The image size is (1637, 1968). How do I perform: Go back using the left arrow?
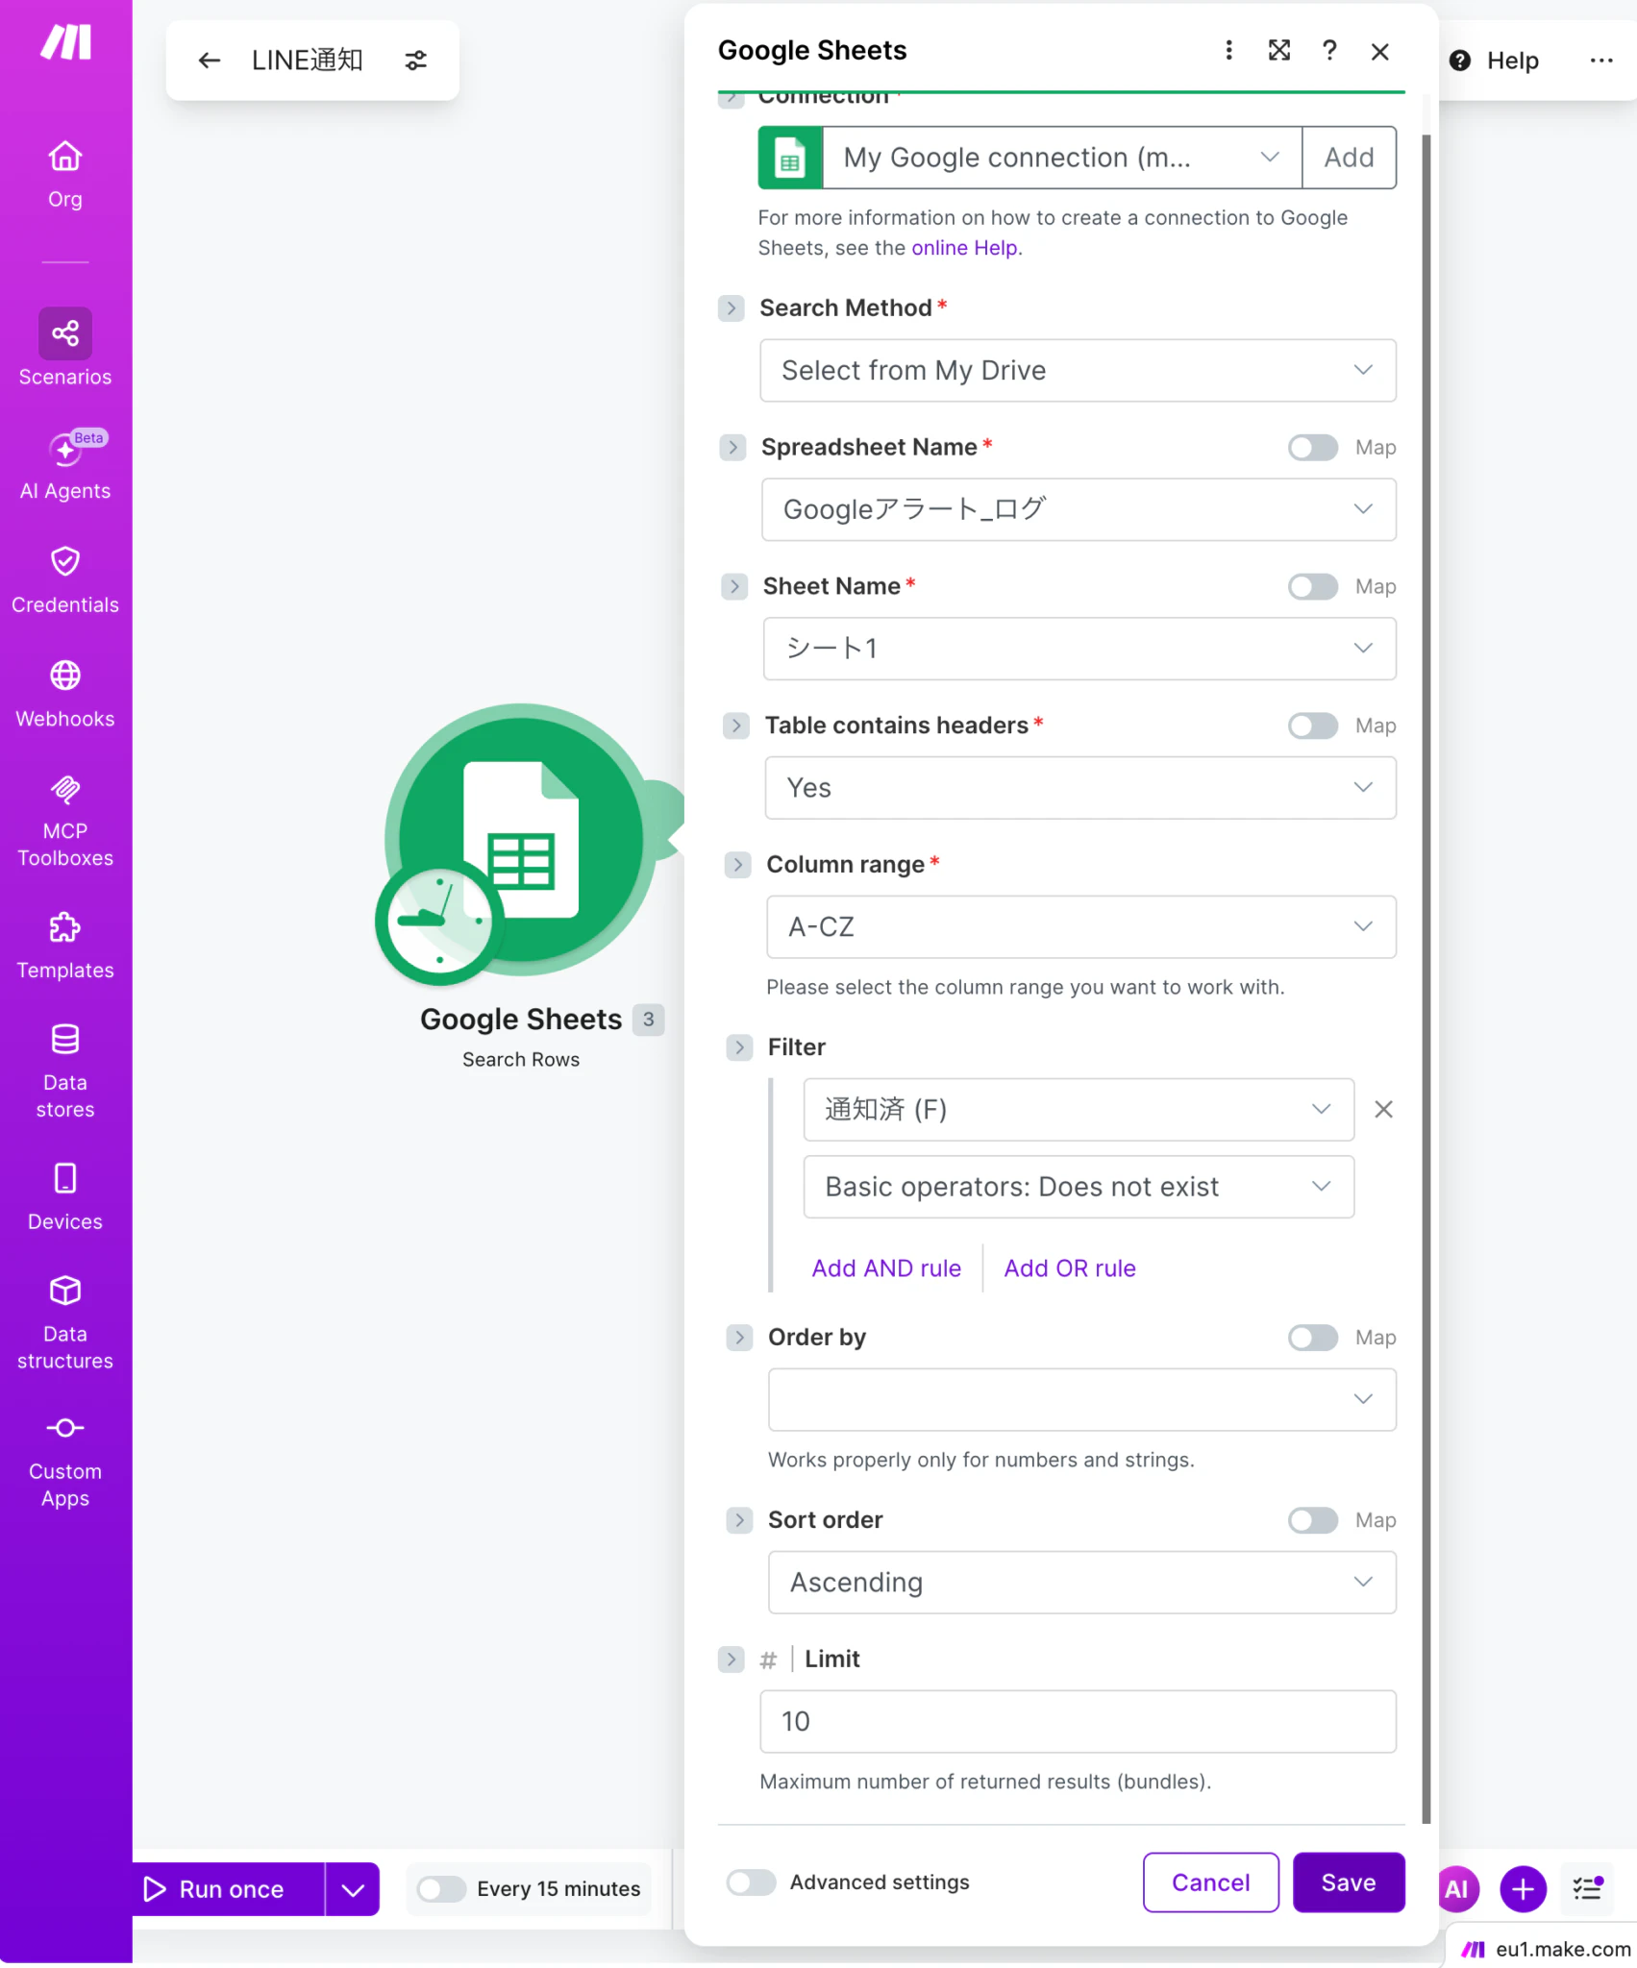209,61
